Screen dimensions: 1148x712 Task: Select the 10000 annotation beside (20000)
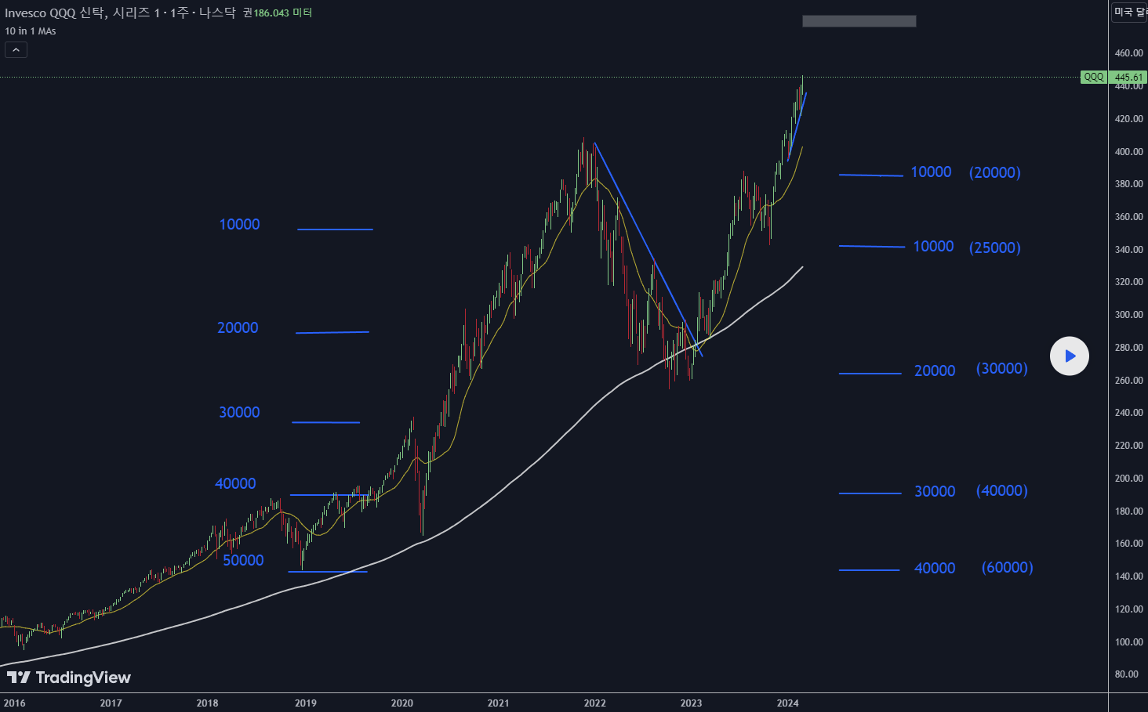pyautogui.click(x=931, y=172)
